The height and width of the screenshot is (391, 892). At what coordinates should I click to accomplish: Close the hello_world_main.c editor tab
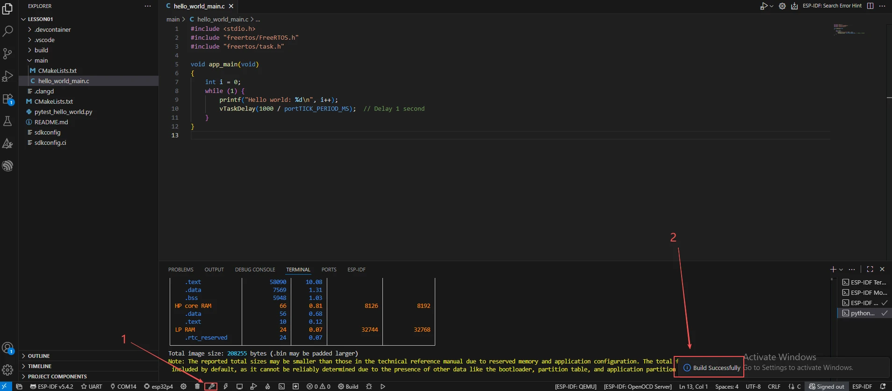pos(231,6)
